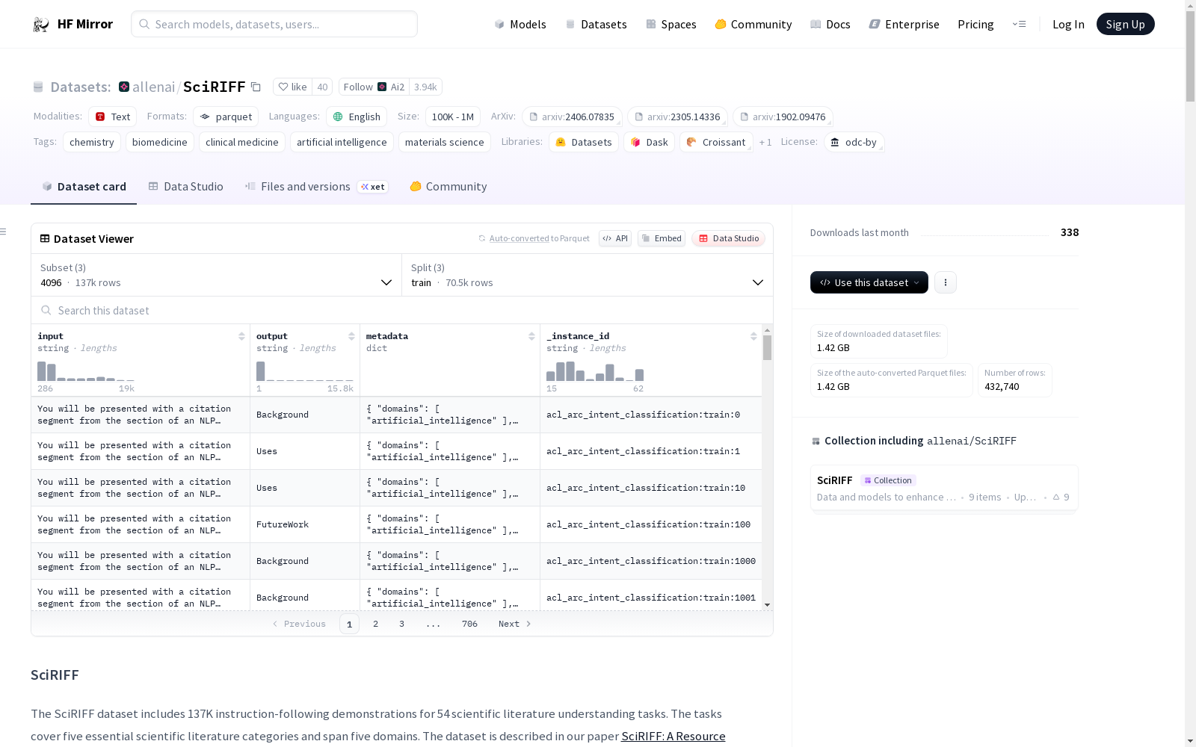Open Spaces in the top navigation
The image size is (1196, 747).
coord(671,24)
